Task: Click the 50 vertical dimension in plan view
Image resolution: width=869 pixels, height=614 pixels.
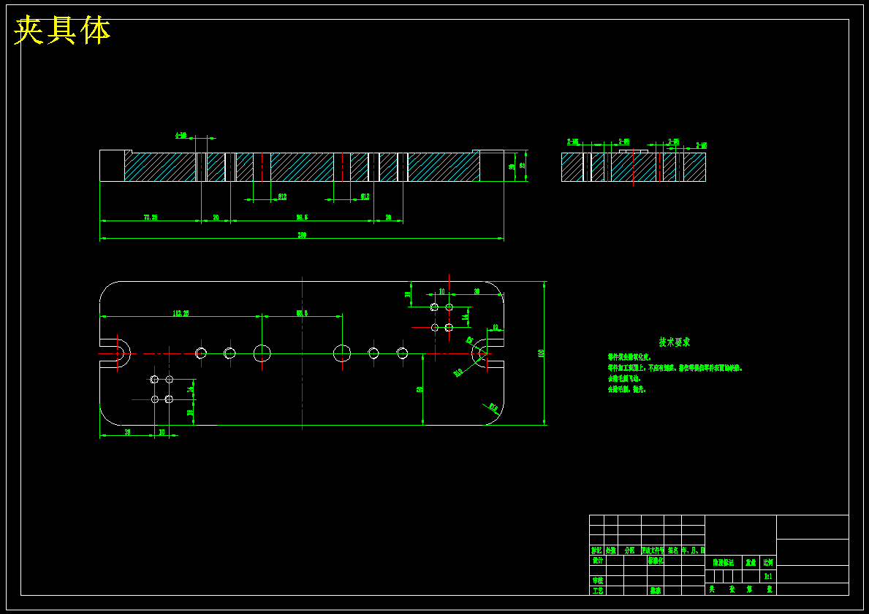Action: click(420, 389)
